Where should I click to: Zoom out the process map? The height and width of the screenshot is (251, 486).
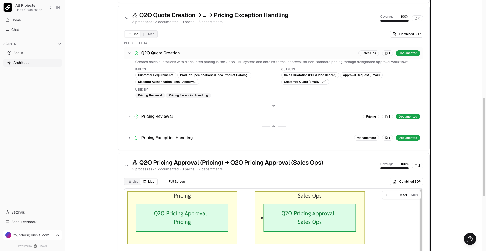point(393,195)
